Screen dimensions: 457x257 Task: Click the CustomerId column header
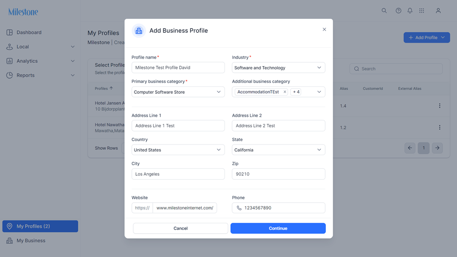click(373, 89)
